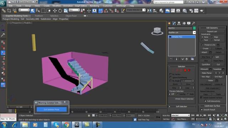Viewport: 228px width, 128px height.
Task: Toggle the Percent Snap icon
Action: pos(112,11)
